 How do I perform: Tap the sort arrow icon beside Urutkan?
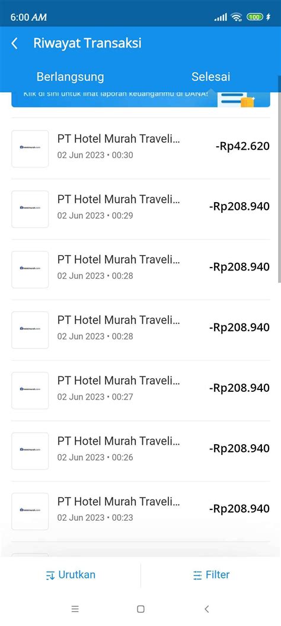pyautogui.click(x=50, y=575)
